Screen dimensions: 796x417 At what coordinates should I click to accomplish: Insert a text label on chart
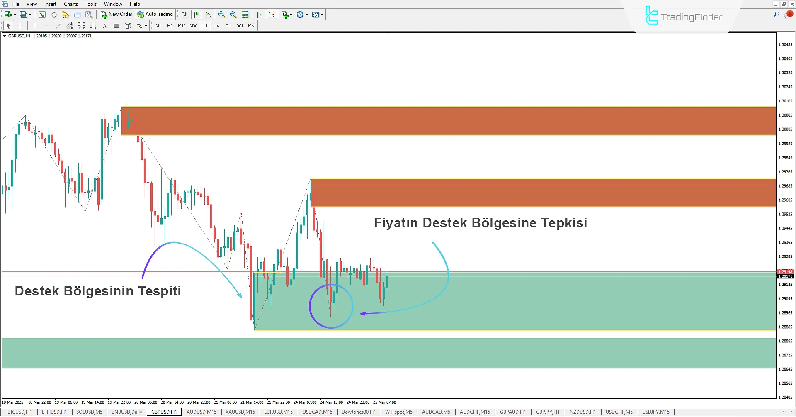coord(104,26)
